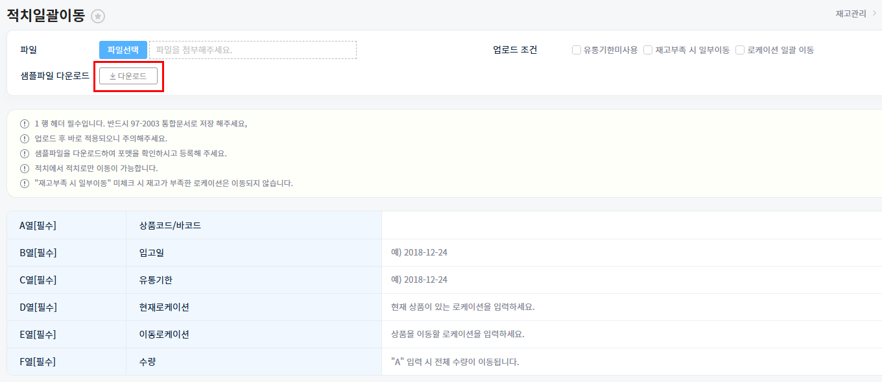The height and width of the screenshot is (382, 882).
Task: Toggle the 로케이션 일괄 이동 checkbox
Action: point(740,50)
